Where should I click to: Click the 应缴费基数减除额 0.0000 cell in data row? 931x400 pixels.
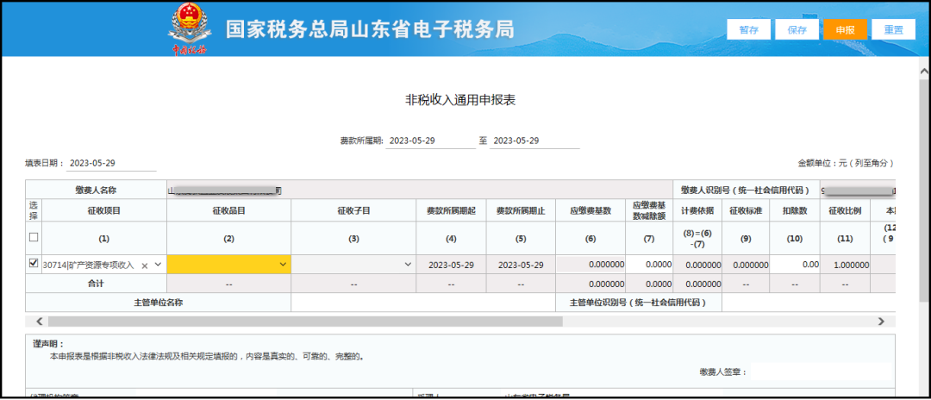650,265
